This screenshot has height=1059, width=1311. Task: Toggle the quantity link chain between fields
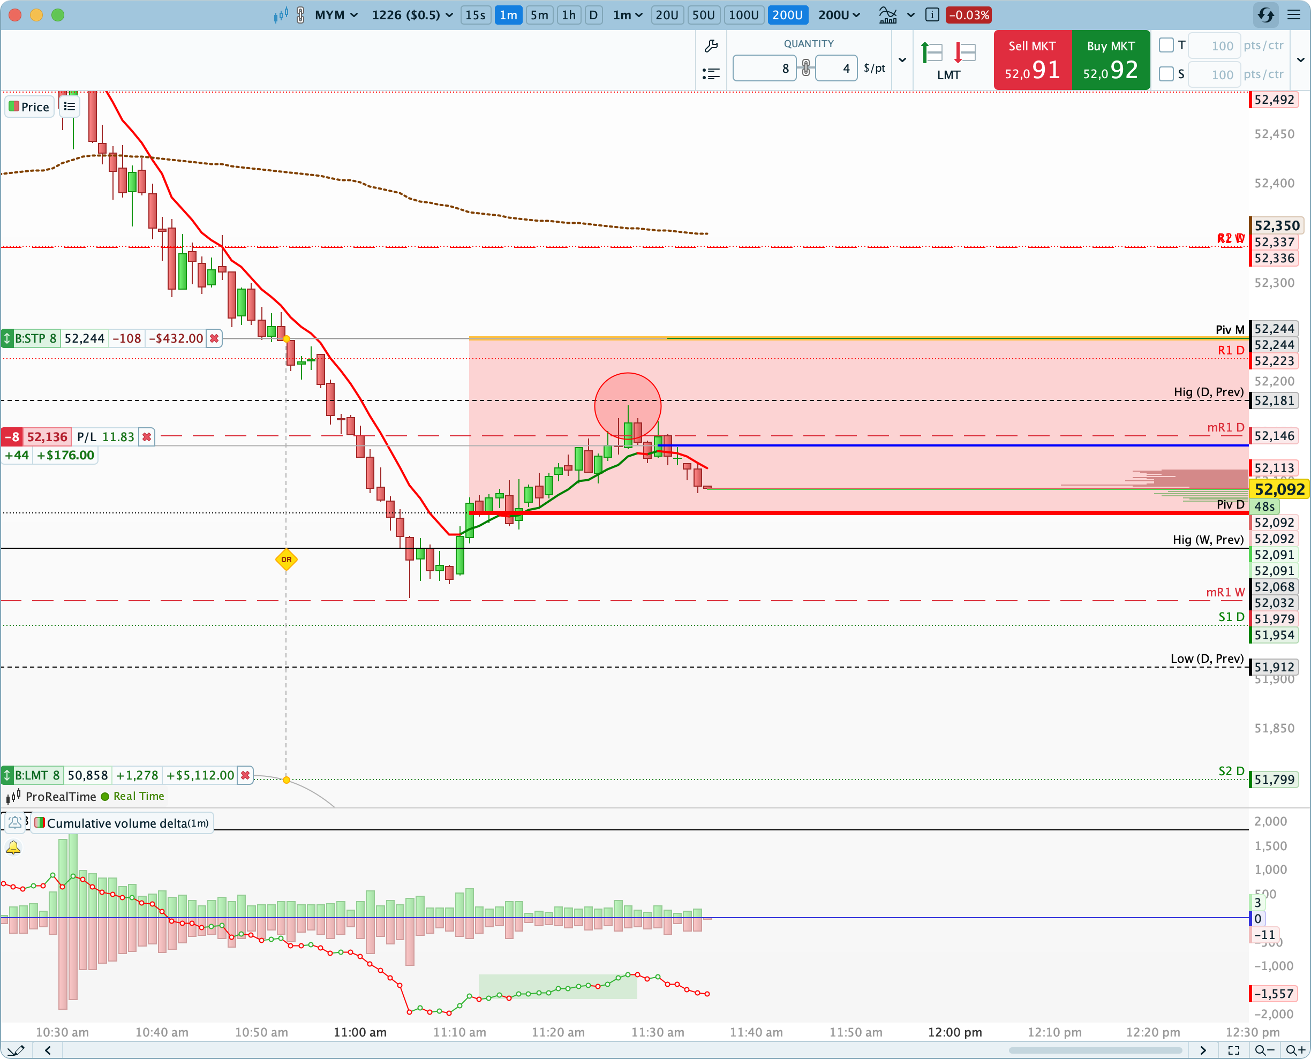pyautogui.click(x=806, y=67)
